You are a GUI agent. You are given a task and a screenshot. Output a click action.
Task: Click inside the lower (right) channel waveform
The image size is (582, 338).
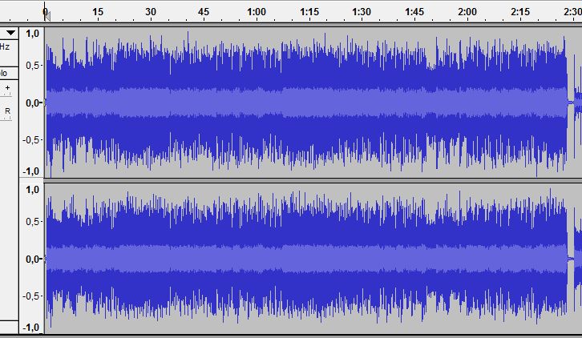pyautogui.click(x=313, y=259)
